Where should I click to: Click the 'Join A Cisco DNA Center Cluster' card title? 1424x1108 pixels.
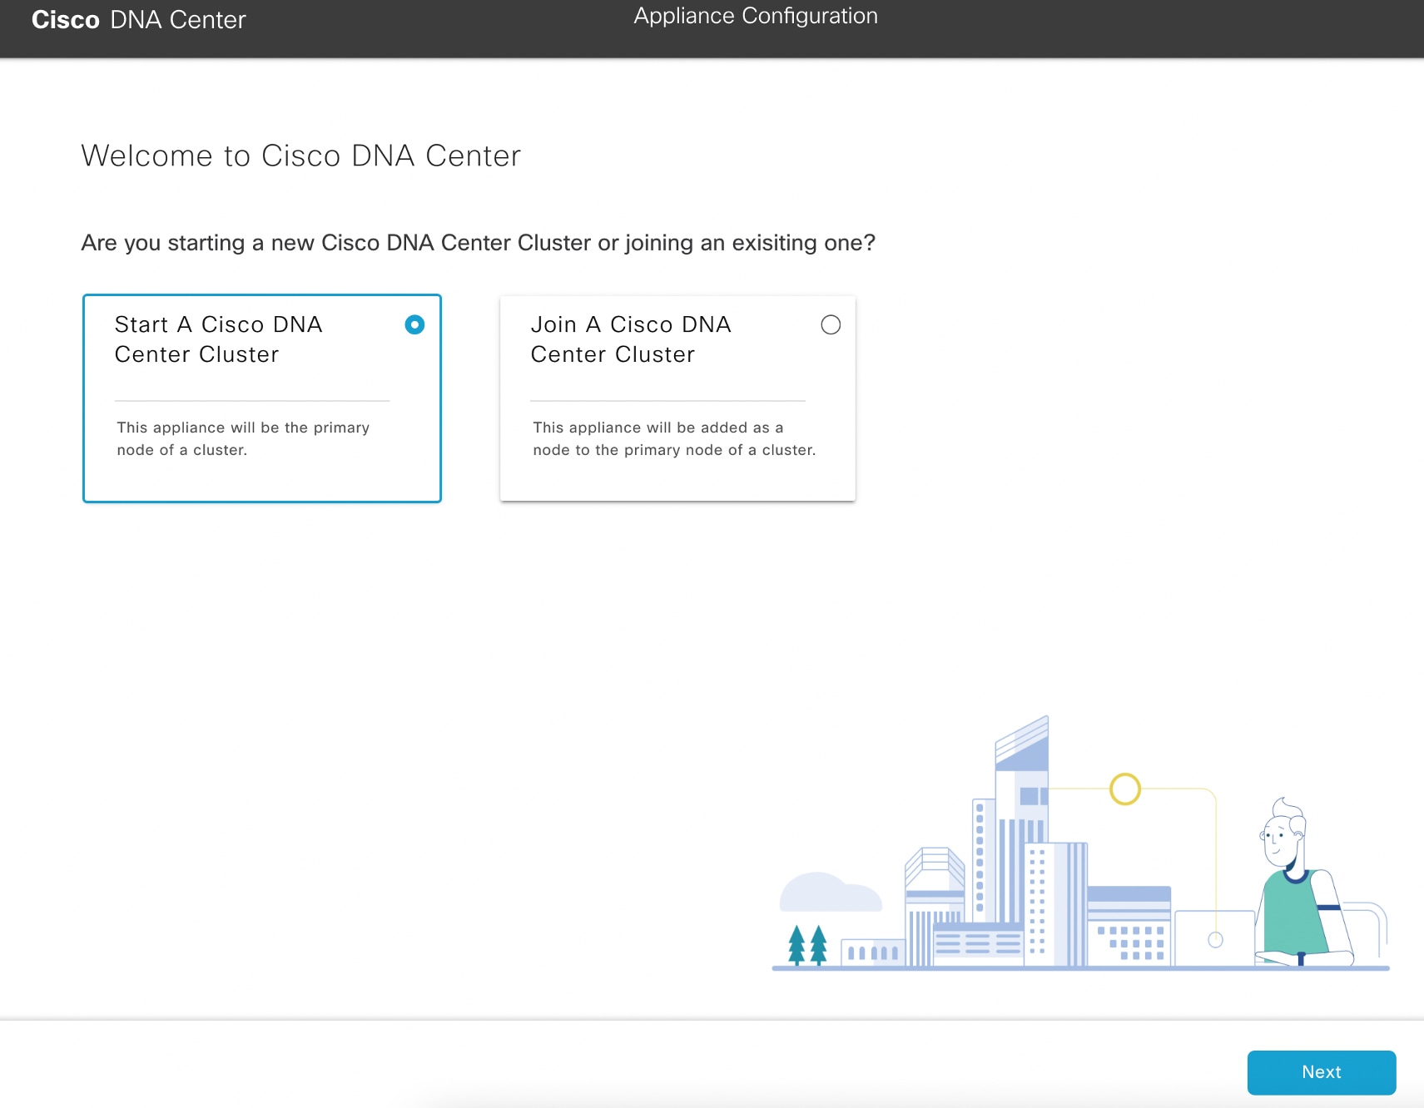pyautogui.click(x=631, y=339)
